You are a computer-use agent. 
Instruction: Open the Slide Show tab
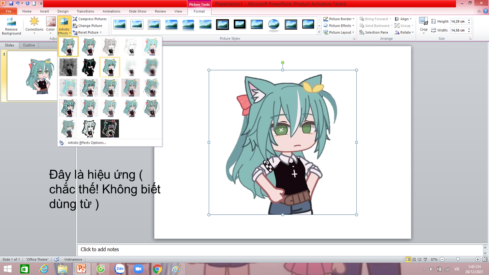[x=138, y=11]
